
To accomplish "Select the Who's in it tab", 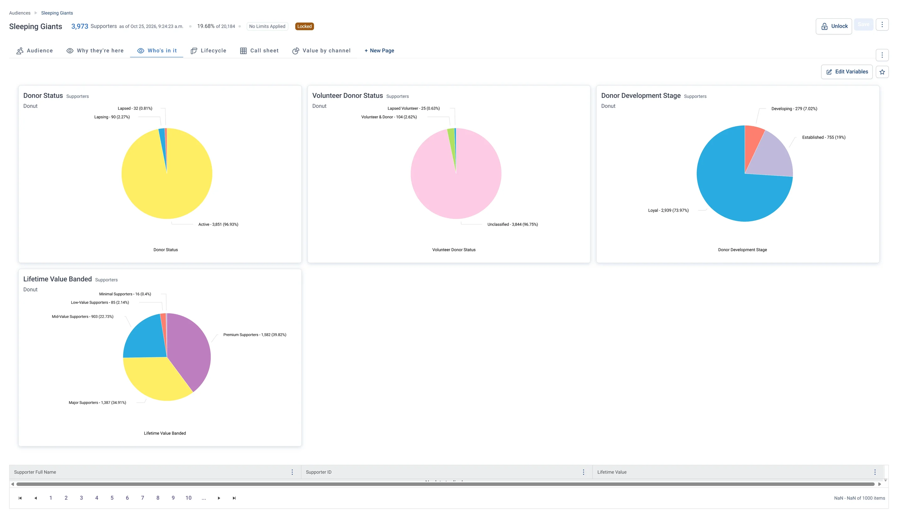I will (x=157, y=50).
